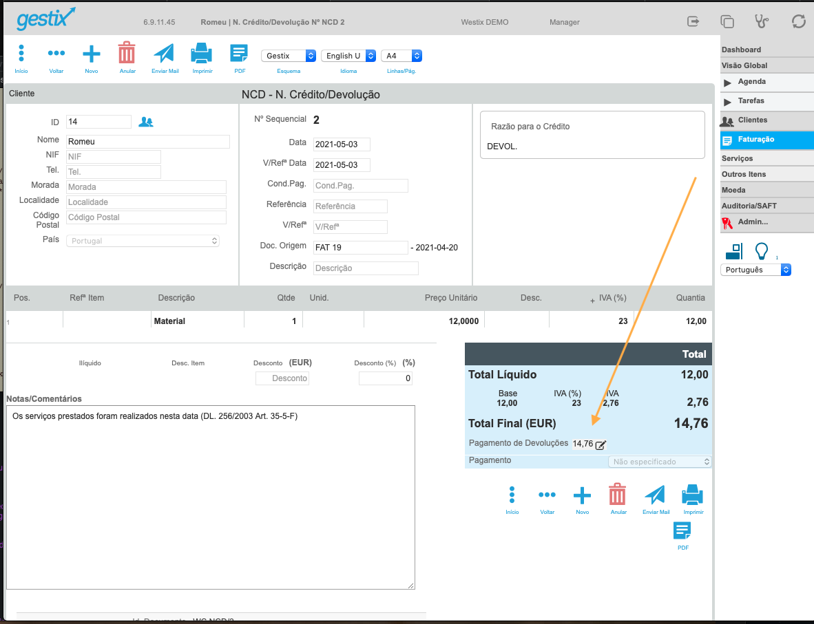The width and height of the screenshot is (814, 624).
Task: Open Auditoria/SAFT sidebar item
Action: click(x=749, y=206)
